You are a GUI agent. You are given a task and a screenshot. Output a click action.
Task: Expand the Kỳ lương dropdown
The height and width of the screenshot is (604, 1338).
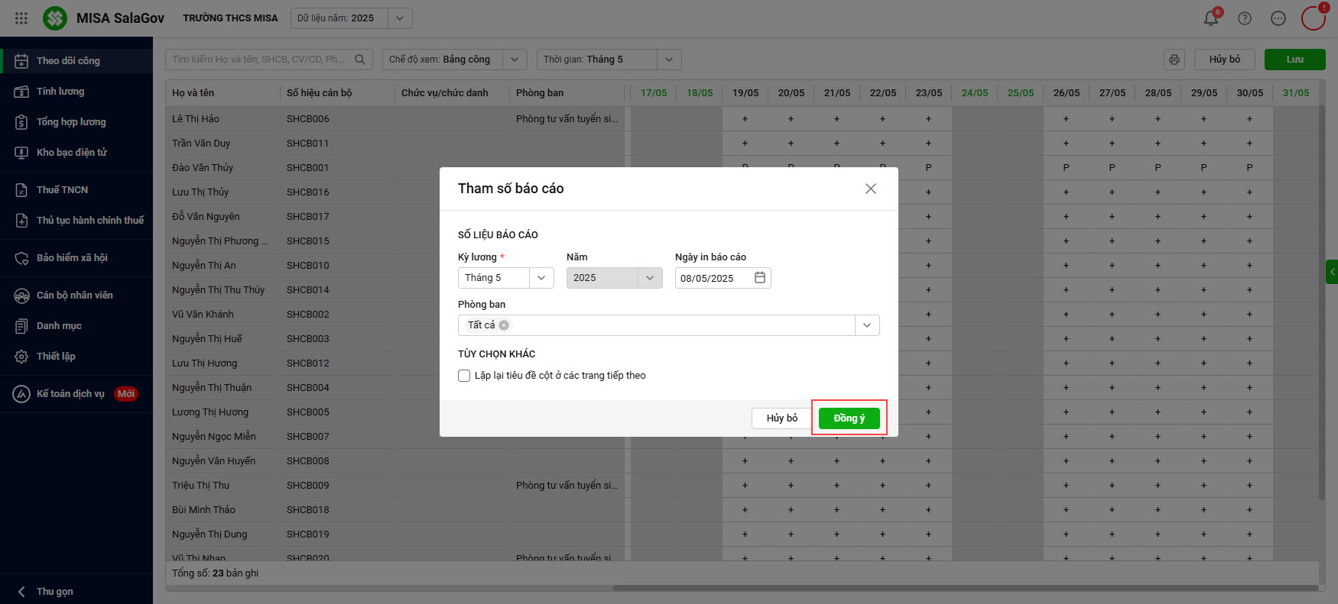click(541, 278)
